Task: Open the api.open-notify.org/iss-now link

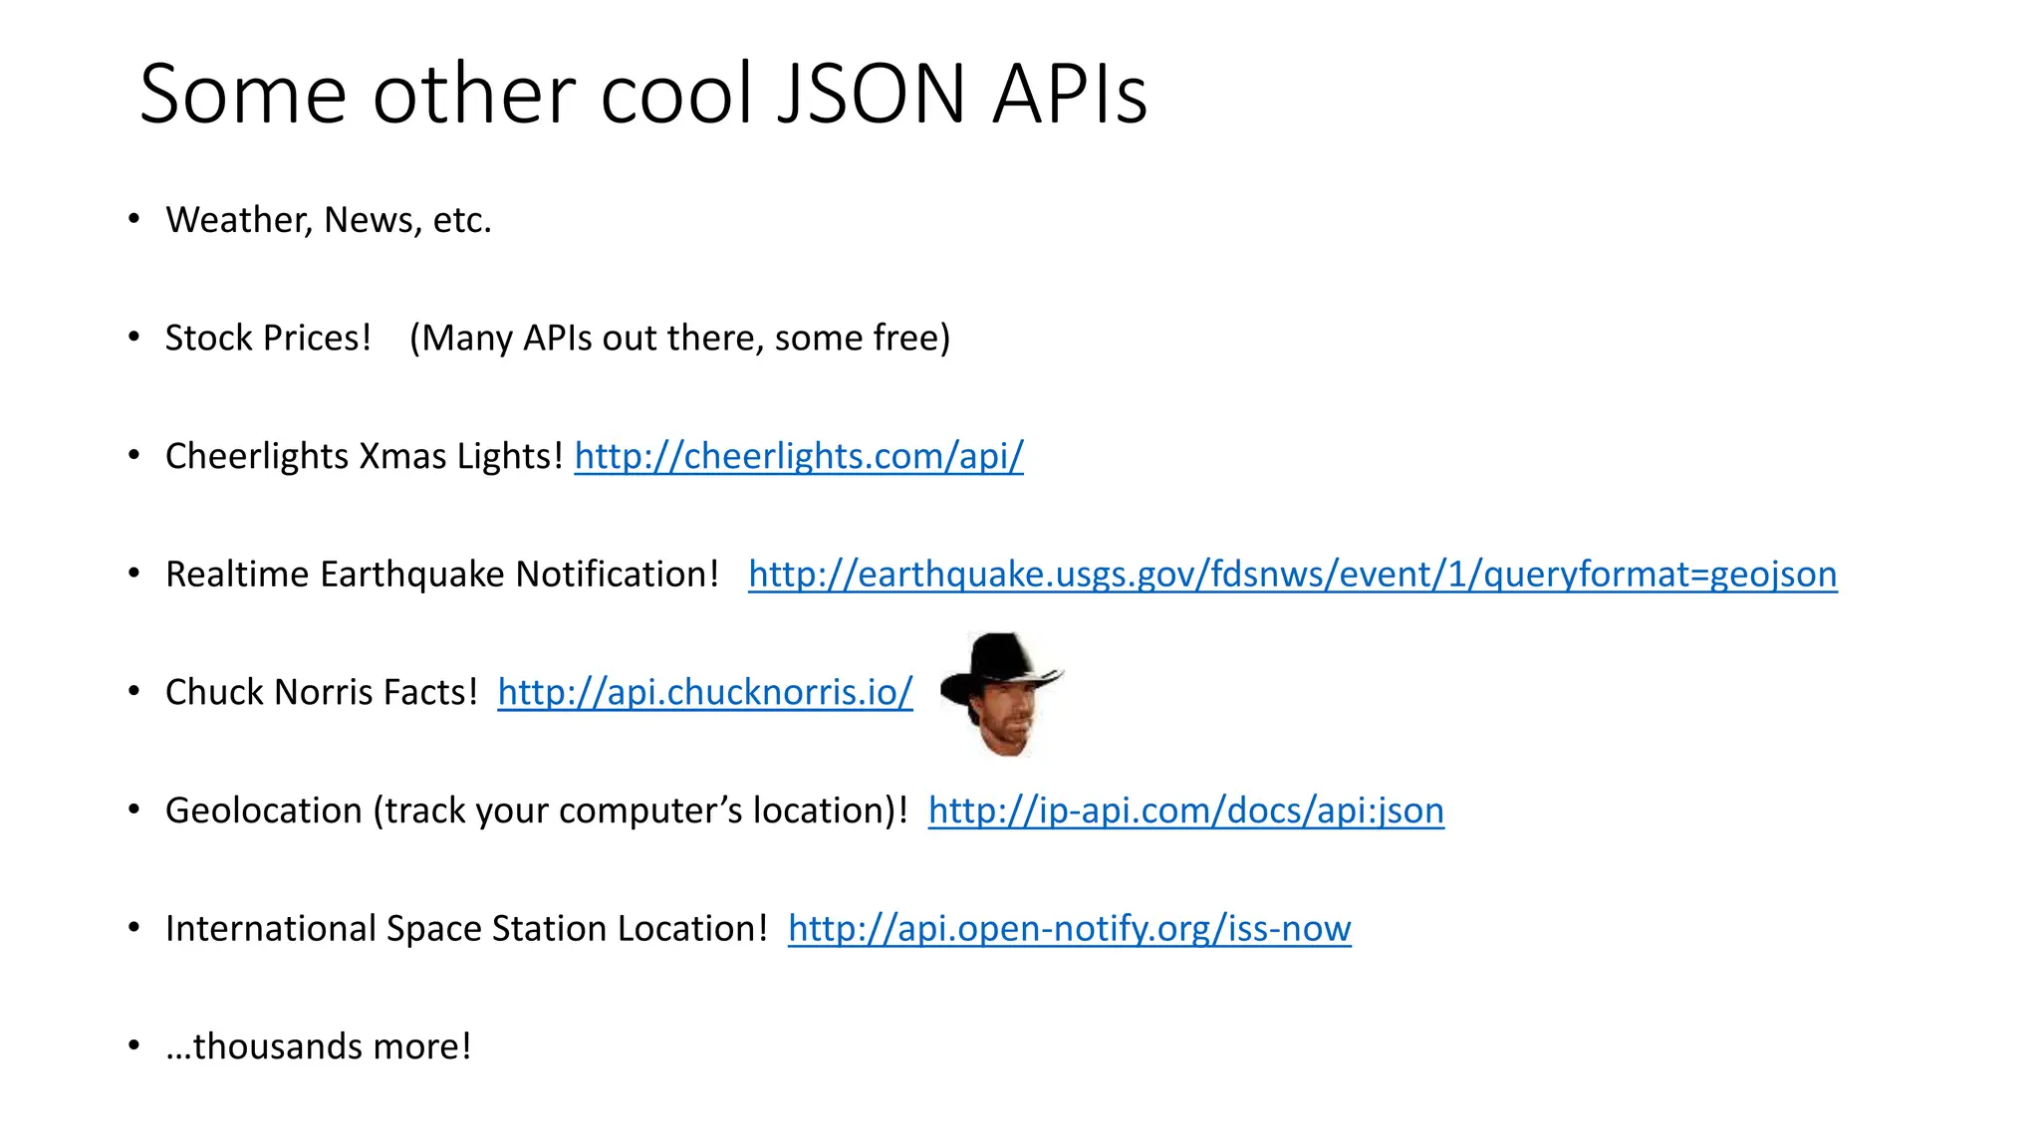Action: point(1070,928)
